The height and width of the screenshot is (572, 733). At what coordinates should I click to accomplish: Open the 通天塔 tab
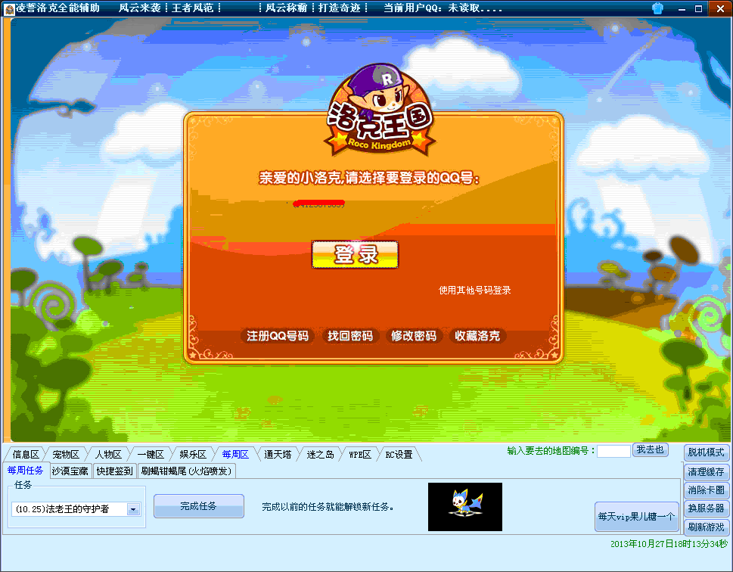click(x=277, y=454)
